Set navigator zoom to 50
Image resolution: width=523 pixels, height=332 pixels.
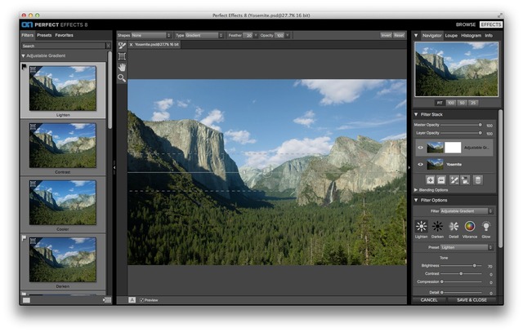pos(462,103)
